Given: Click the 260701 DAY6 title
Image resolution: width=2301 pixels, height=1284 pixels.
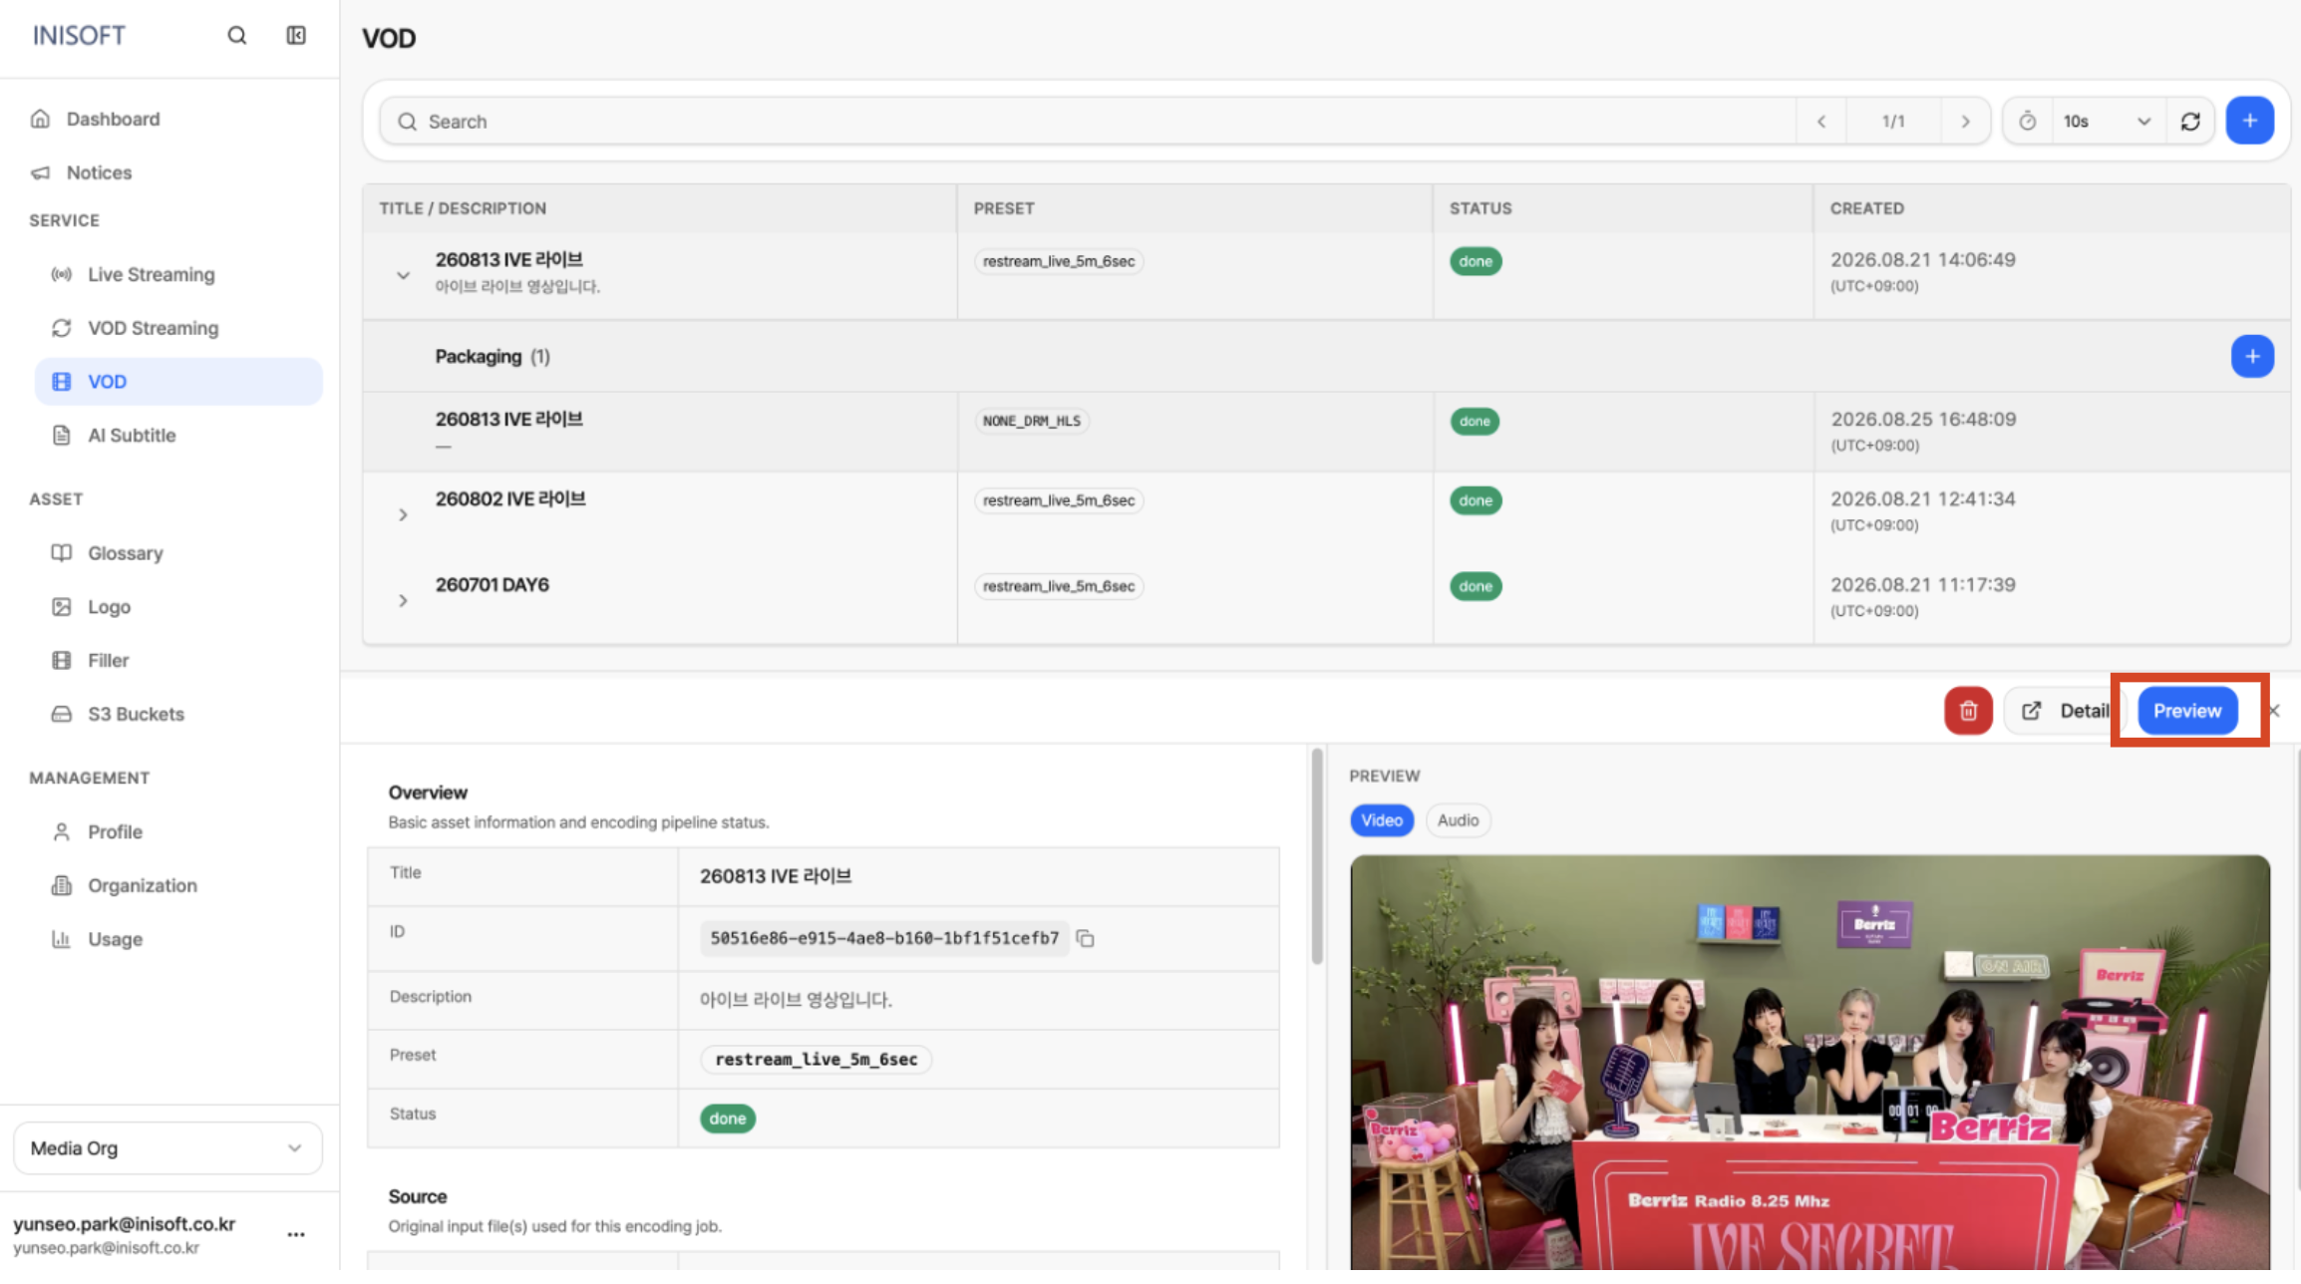Looking at the screenshot, I should point(493,585).
